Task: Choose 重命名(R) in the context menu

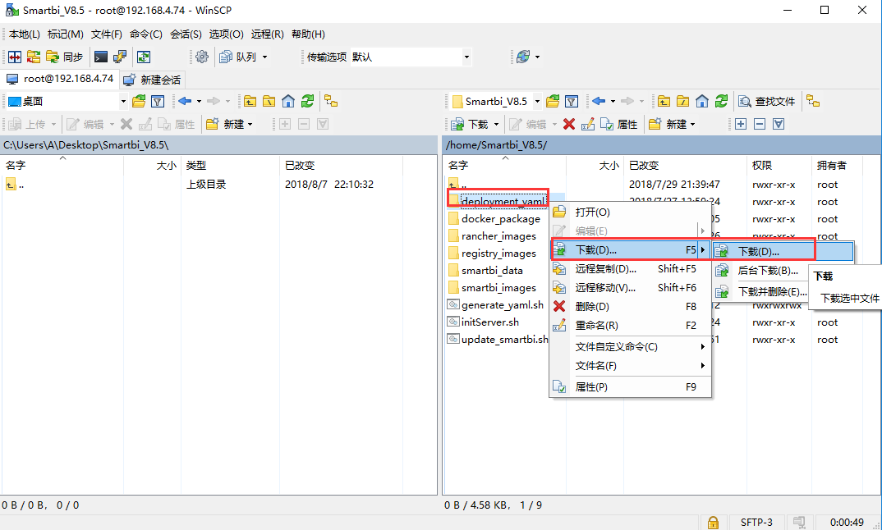Action: coord(630,326)
